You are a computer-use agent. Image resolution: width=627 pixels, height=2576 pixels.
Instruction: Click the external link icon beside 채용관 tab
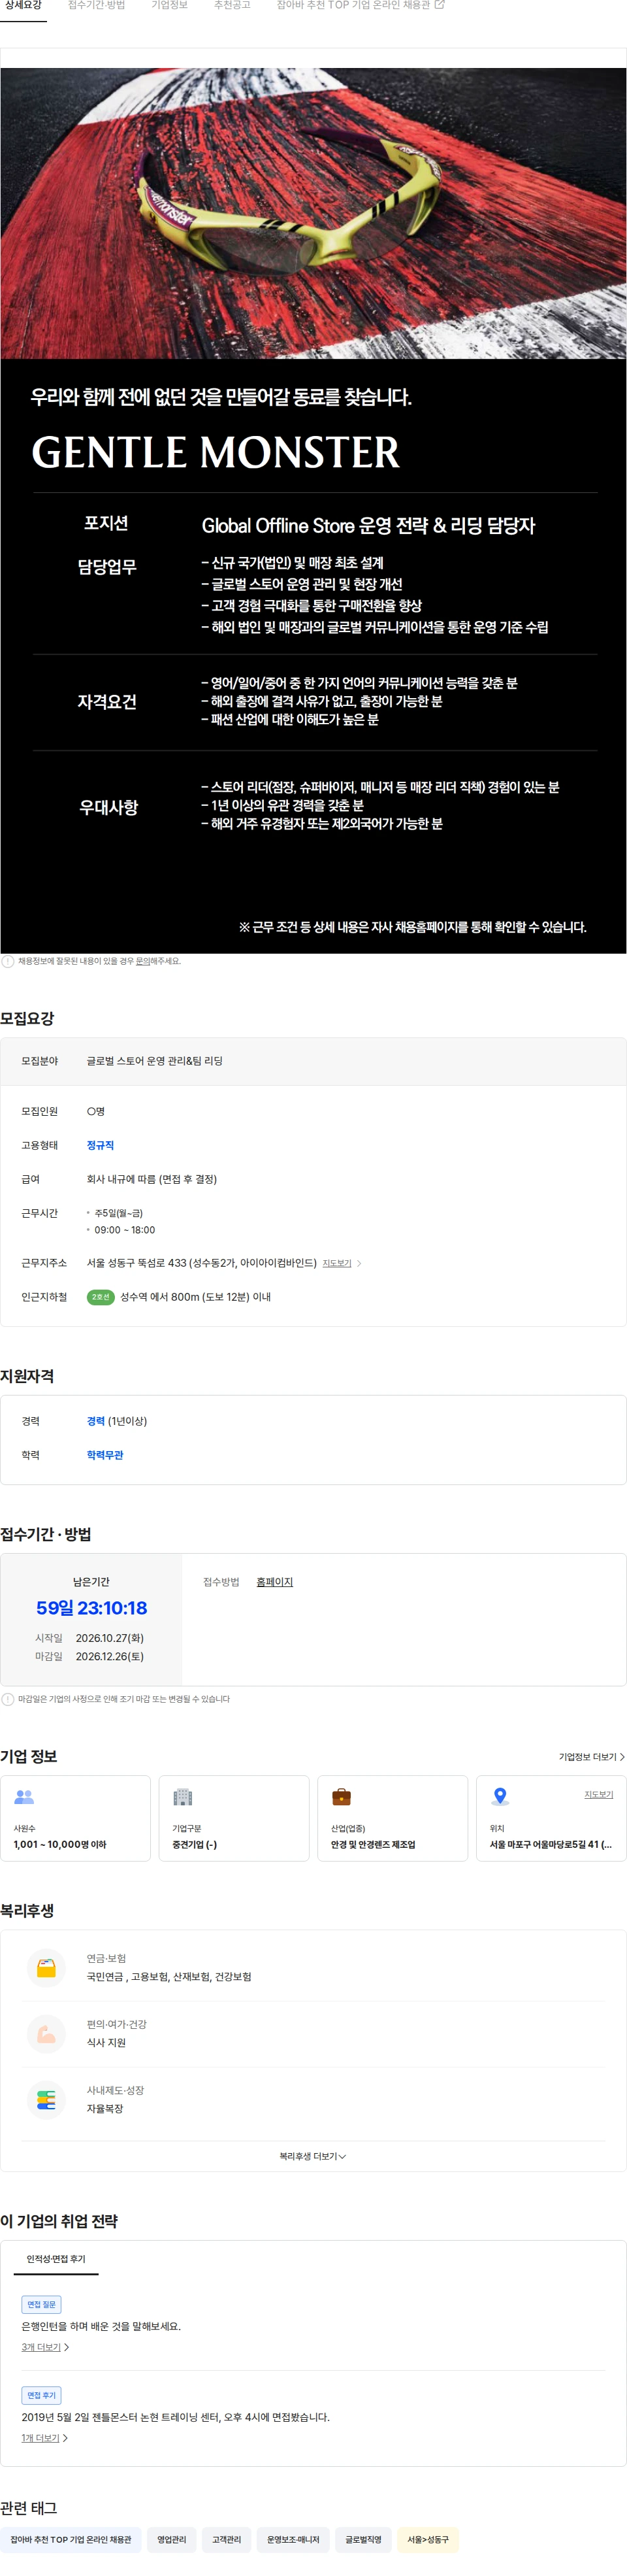[x=439, y=5]
